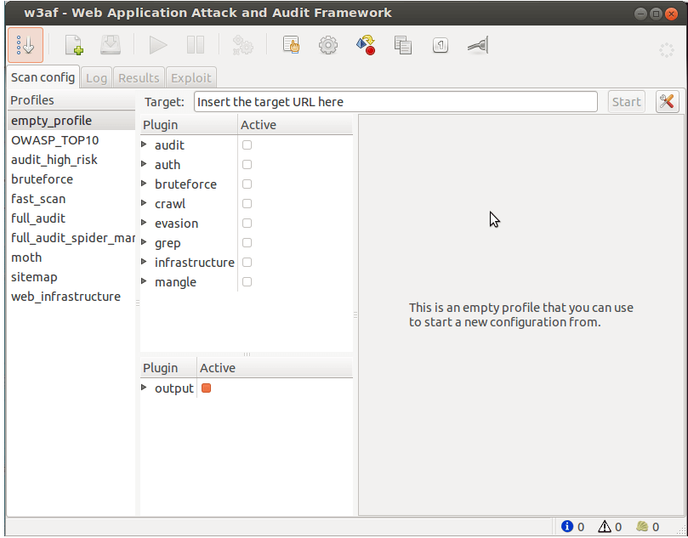688x538 pixels.
Task: Select the evasion plugin row label
Action: tap(176, 224)
